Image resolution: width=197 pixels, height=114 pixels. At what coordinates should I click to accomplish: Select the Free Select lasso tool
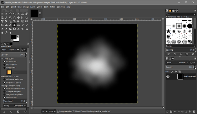point(10,14)
